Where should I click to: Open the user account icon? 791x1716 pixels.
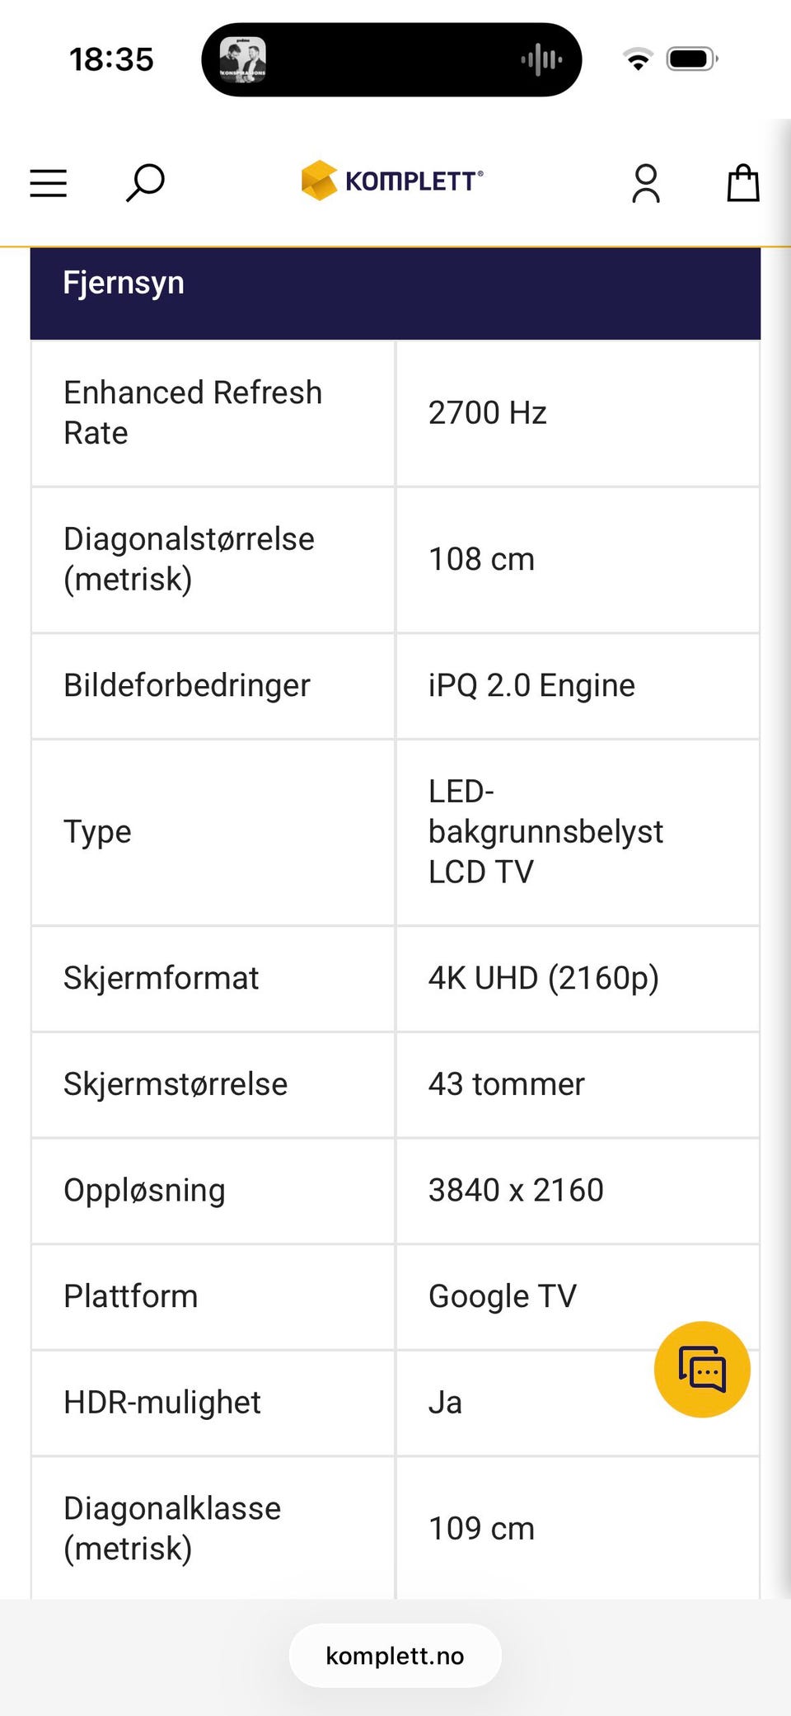[x=646, y=183]
